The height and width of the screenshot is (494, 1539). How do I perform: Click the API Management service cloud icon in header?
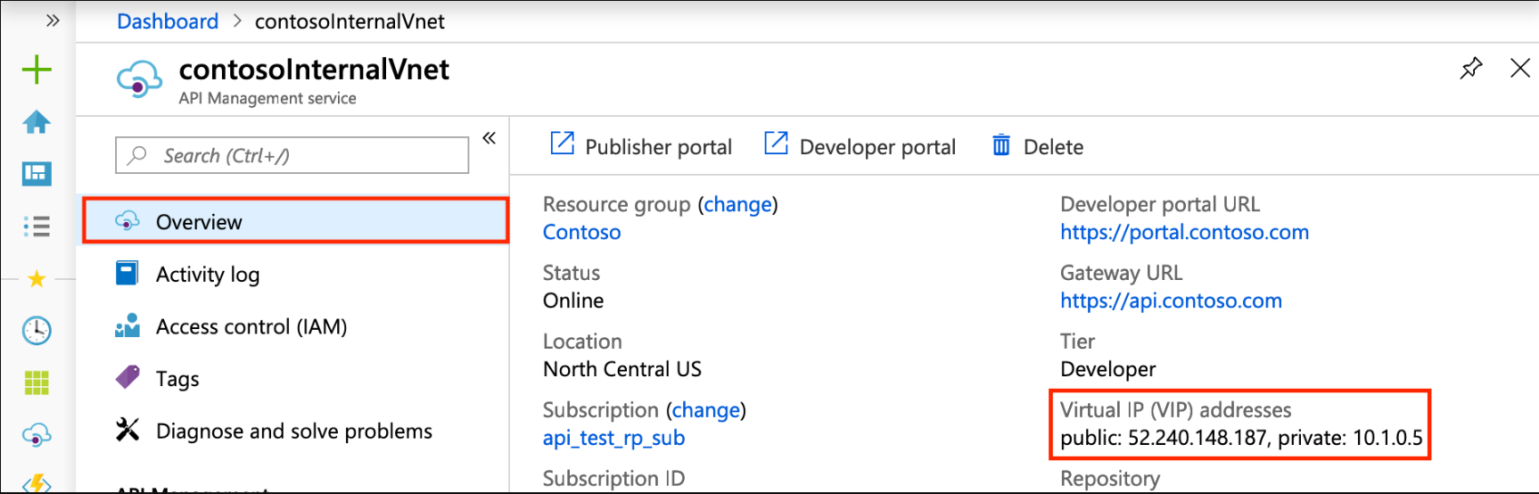[x=139, y=78]
